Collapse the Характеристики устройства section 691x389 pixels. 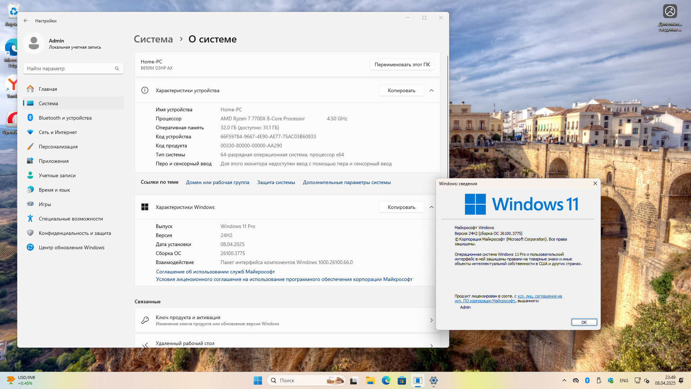pos(432,90)
